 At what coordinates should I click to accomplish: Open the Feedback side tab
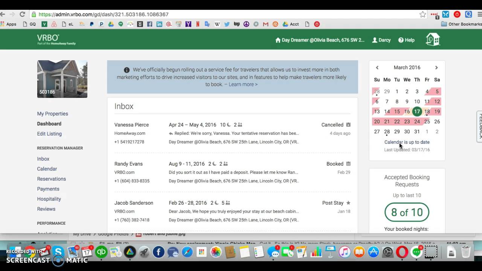[x=479, y=126]
